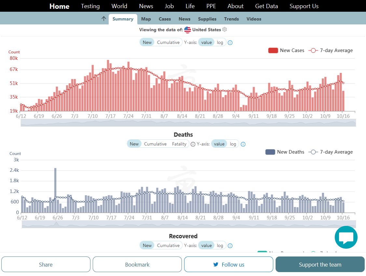Set Deaths Y-axis to value
The width and height of the screenshot is (366, 276).
click(219, 144)
